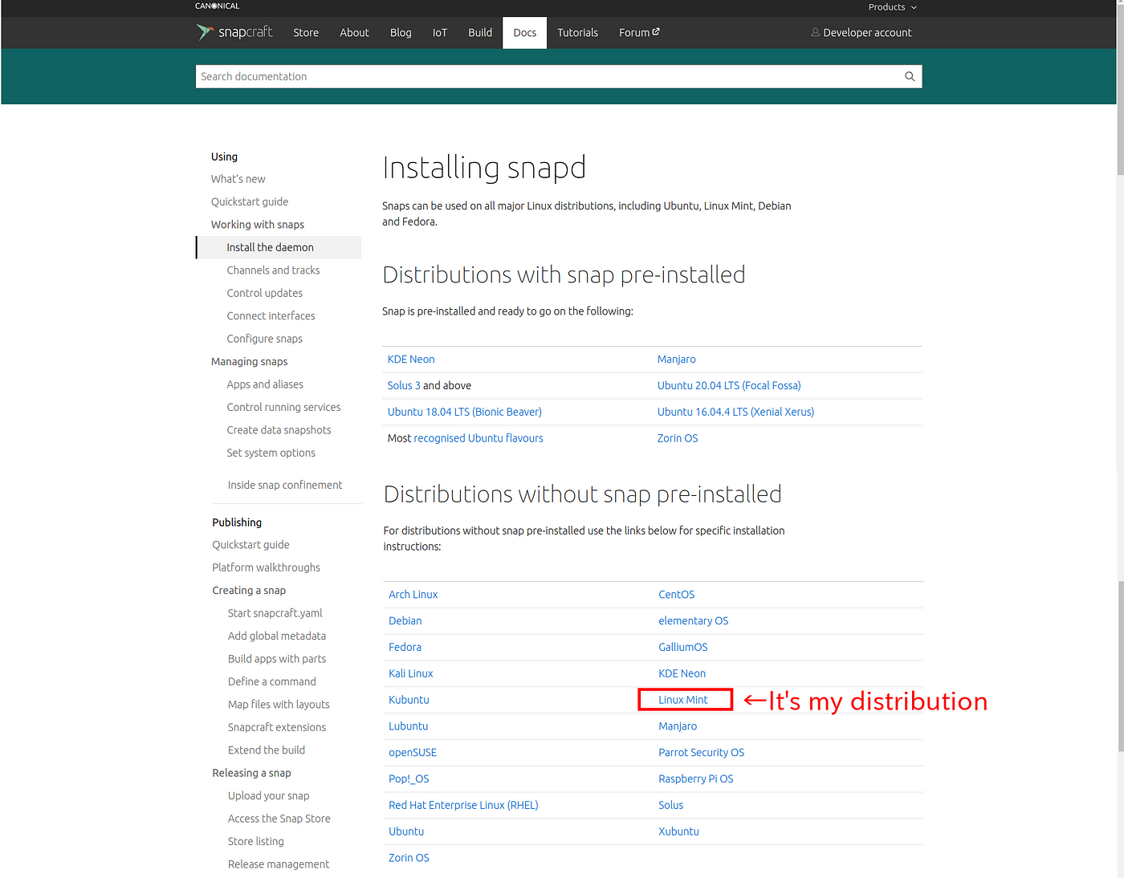This screenshot has width=1124, height=878.
Task: Open Inside snap confinement
Action: click(x=285, y=485)
